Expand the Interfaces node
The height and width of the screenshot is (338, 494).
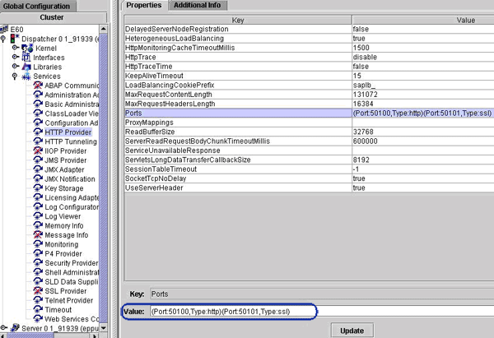pyautogui.click(x=16, y=57)
